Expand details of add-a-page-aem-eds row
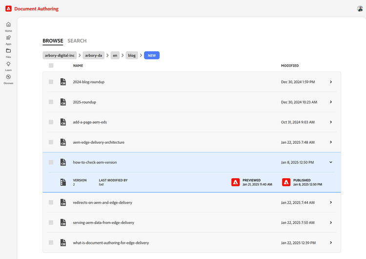Image resolution: width=366 pixels, height=259 pixels. tap(331, 122)
